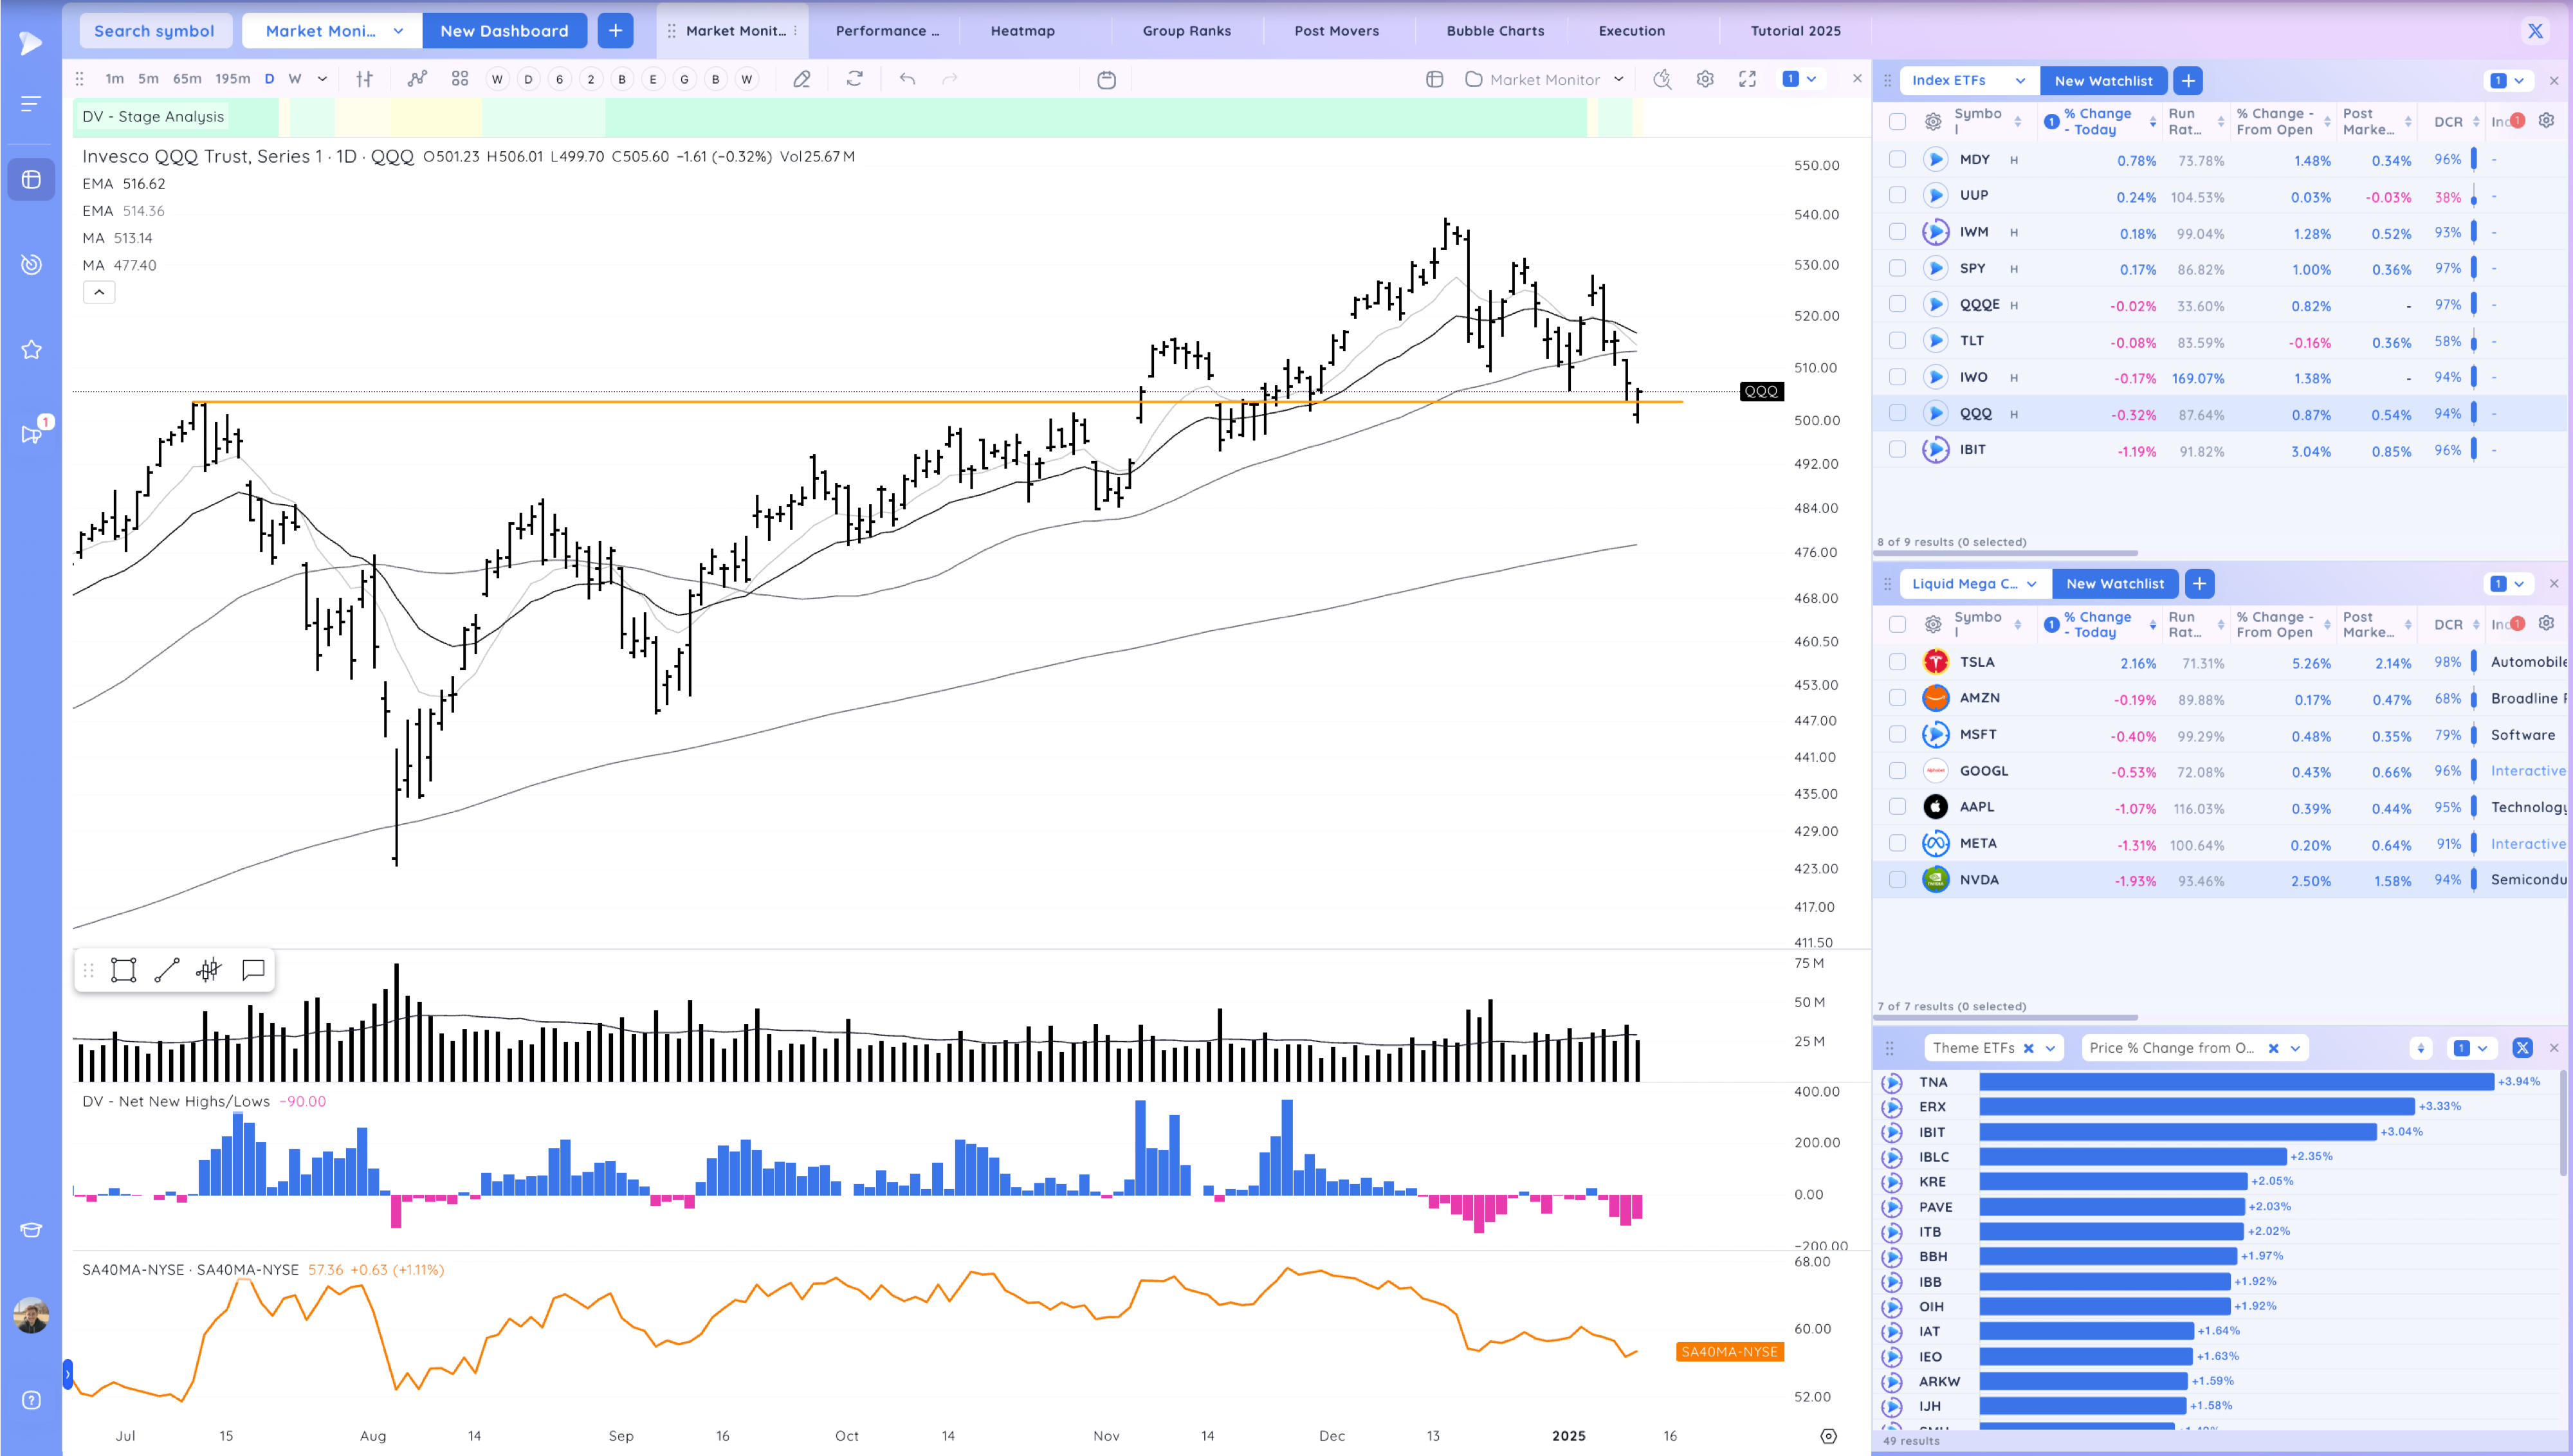Collapse the indicator legend chevron
The height and width of the screenshot is (1456, 2573).
coord(99,292)
